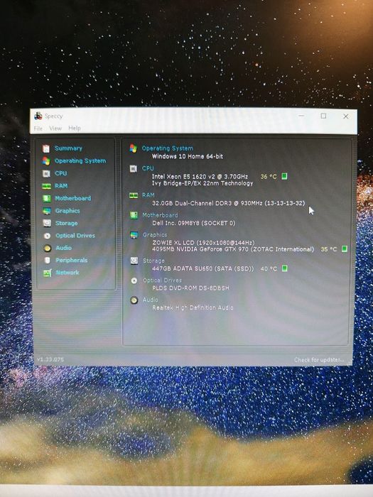Open the File menu
Viewport: 373px width, 497px height.
[38, 129]
